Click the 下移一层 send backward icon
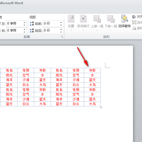This screenshot has height=142, width=142. click(x=111, y=19)
